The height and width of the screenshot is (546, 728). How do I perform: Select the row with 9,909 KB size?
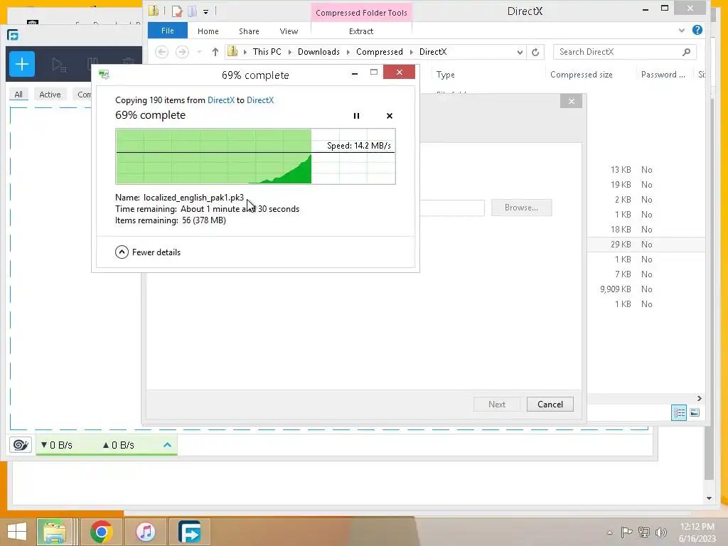[x=646, y=289]
